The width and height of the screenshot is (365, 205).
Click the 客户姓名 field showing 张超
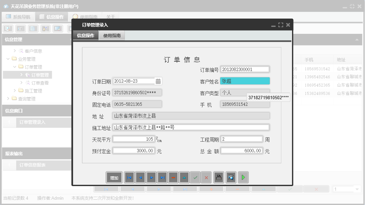click(245, 81)
